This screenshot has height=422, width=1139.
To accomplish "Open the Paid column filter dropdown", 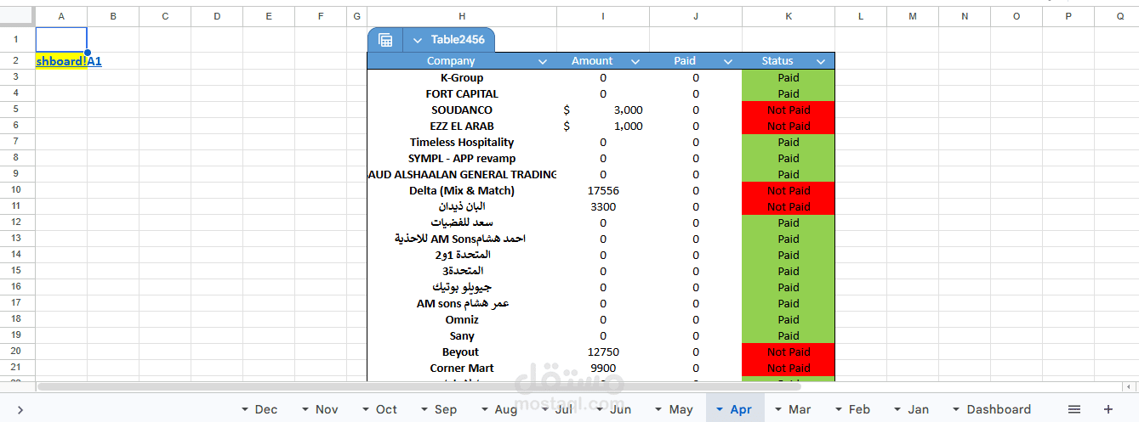I will (x=727, y=61).
